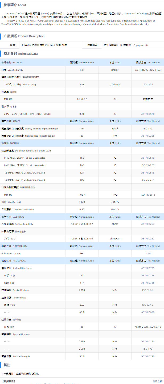164x384 pixels.
Task: Click ASTM D257 in the volume resistivity row
Action: pos(148,239)
